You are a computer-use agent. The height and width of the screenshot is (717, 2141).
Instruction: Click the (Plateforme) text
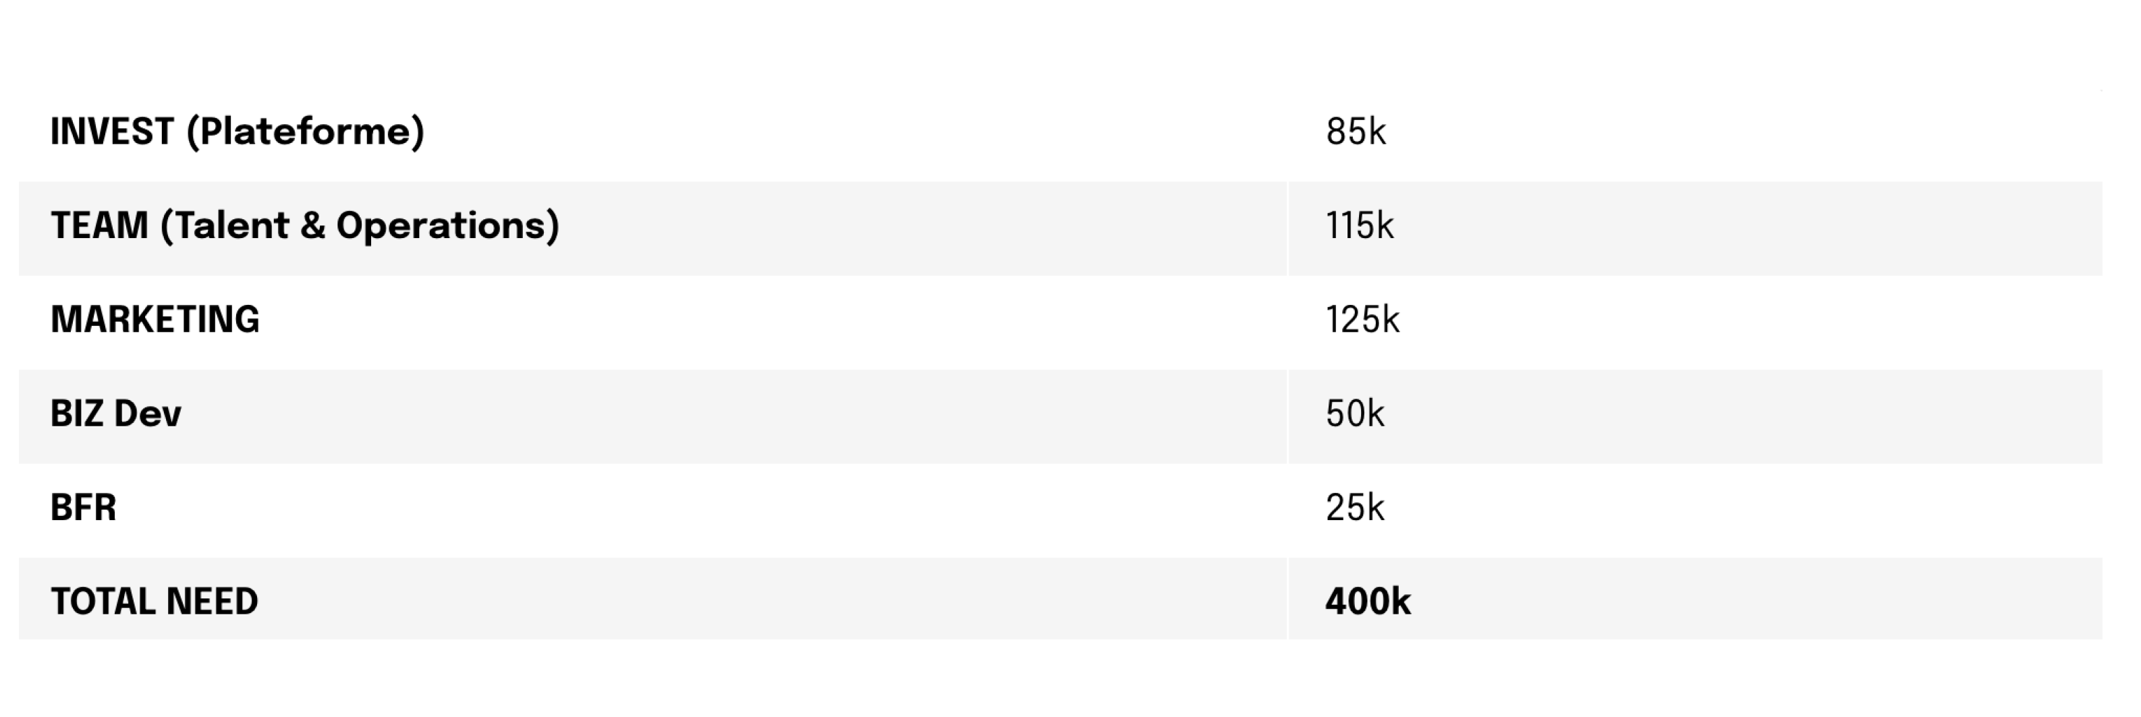(x=305, y=132)
